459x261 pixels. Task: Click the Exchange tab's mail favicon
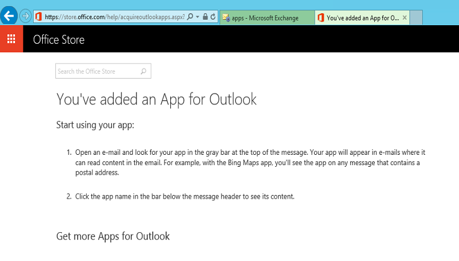(x=226, y=18)
